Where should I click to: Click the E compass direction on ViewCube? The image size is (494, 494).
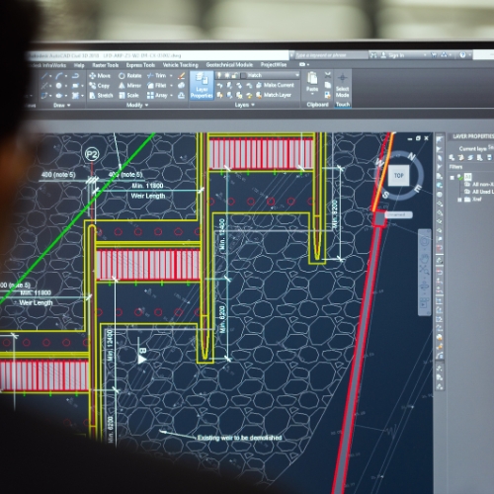tap(418, 189)
